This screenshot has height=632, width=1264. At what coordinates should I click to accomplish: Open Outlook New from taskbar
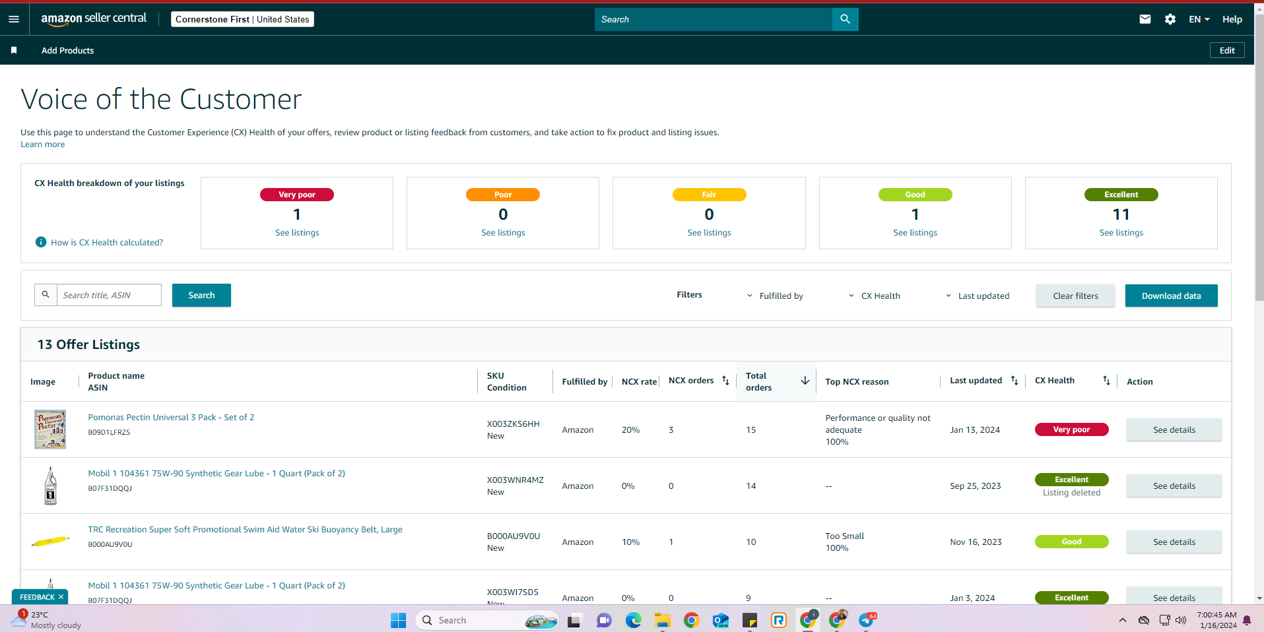click(x=720, y=620)
